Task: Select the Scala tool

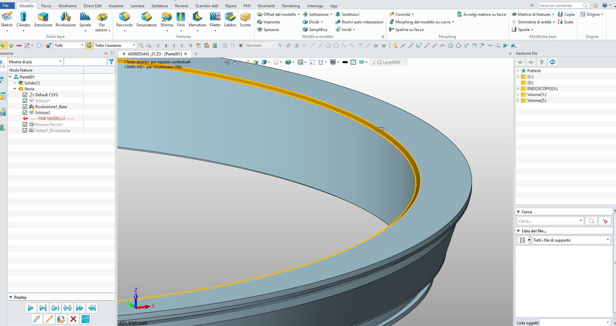Action: [x=566, y=22]
